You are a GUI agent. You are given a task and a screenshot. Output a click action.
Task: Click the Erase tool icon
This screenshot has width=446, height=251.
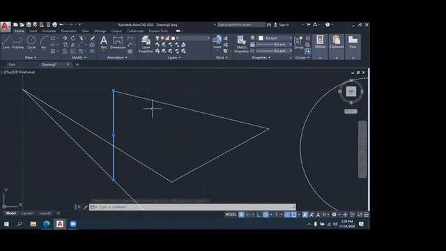93,38
